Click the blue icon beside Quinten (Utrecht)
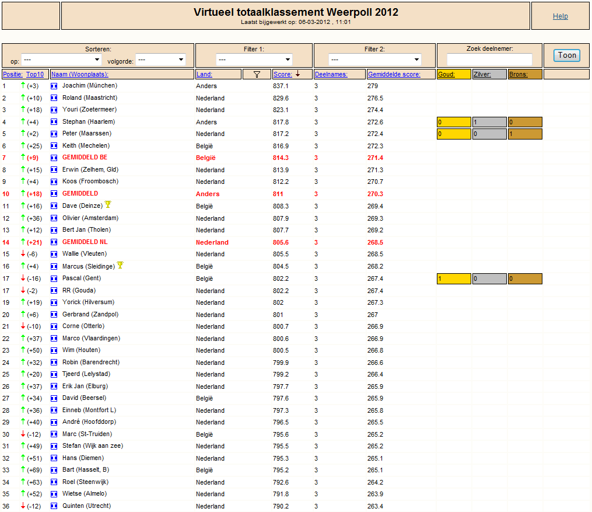 (54, 506)
